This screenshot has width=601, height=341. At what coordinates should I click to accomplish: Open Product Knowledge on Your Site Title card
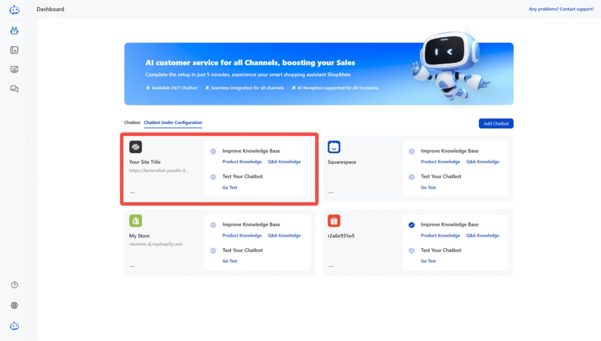coord(242,162)
